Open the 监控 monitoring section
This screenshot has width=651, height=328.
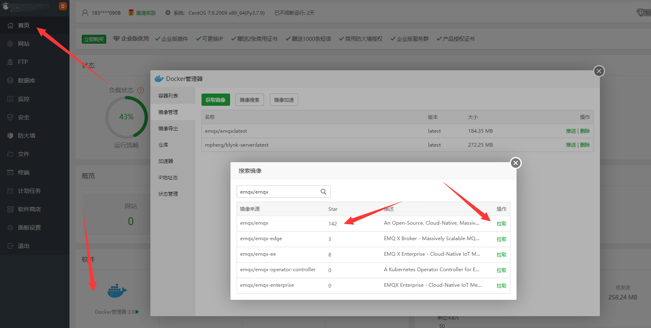(x=24, y=99)
